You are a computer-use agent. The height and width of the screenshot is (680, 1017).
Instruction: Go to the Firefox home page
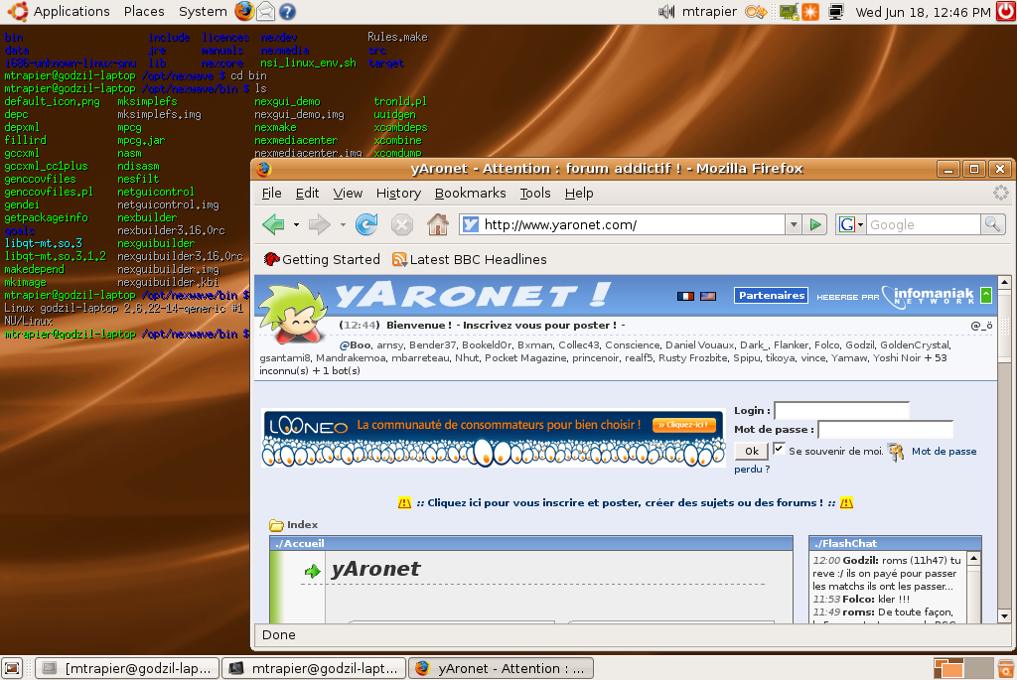coord(438,224)
